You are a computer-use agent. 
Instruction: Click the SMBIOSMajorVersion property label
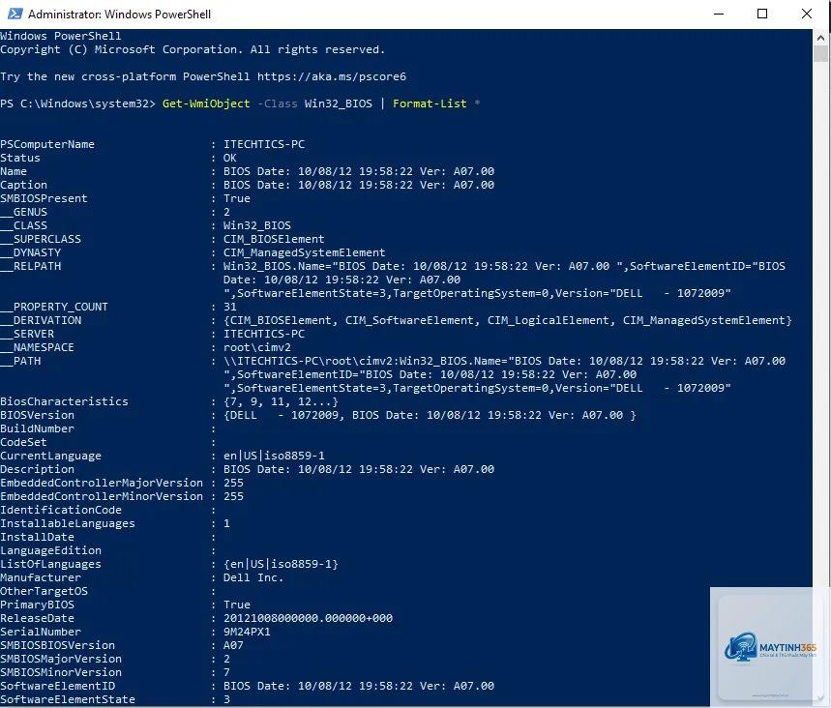pyautogui.click(x=61, y=659)
